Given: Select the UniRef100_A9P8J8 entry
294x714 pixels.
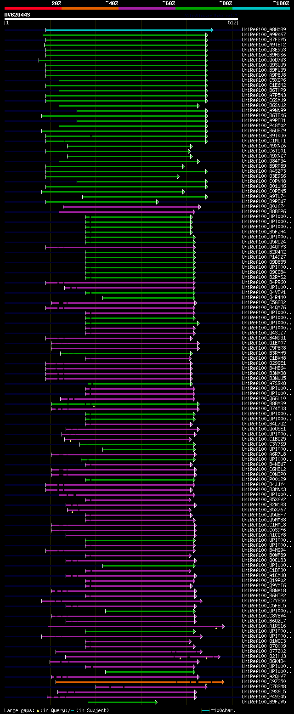Looking at the screenshot, I should (264, 75).
